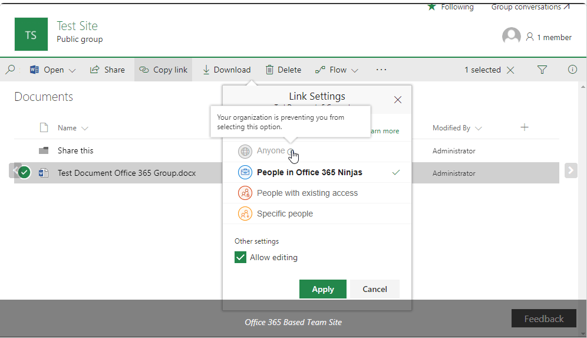587x338 pixels.
Task: Click the TS site logo tile
Action: pos(31,34)
